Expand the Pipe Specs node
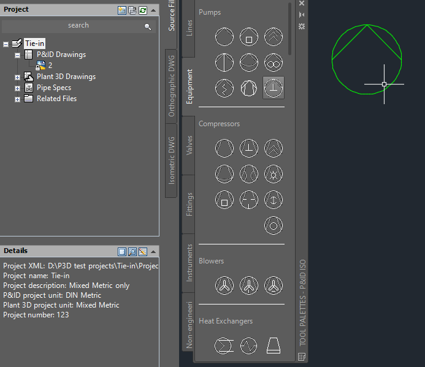425x367 pixels. tap(17, 88)
